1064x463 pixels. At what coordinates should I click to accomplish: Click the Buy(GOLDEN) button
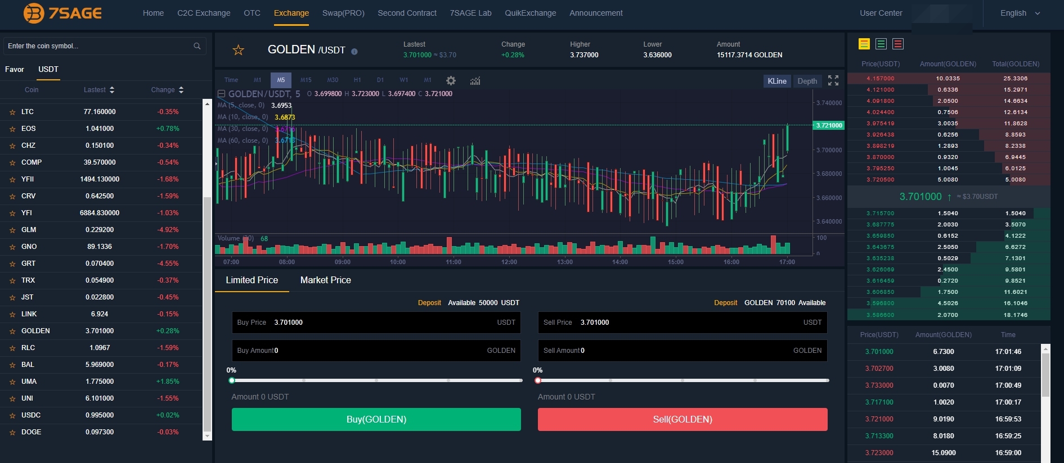coord(376,419)
